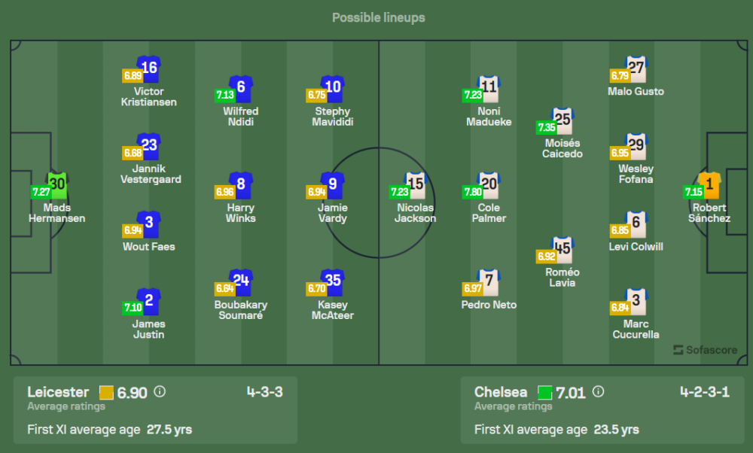Click the Possible lineups heading
The image size is (753, 453).
[378, 17]
